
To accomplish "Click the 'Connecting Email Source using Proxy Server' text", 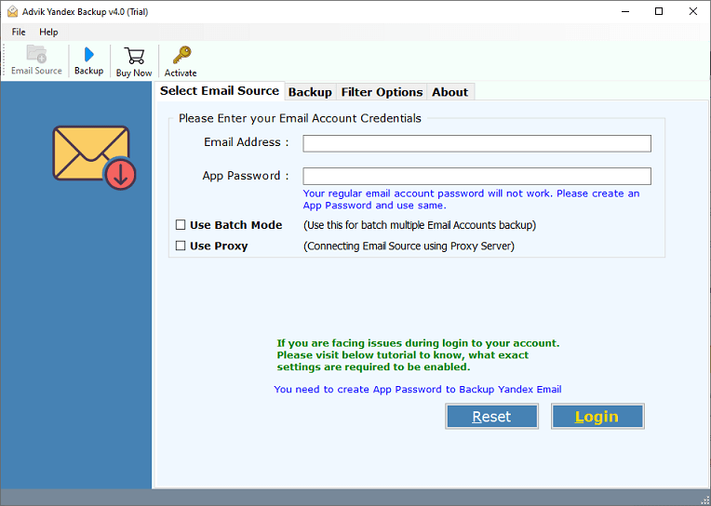I will click(409, 246).
